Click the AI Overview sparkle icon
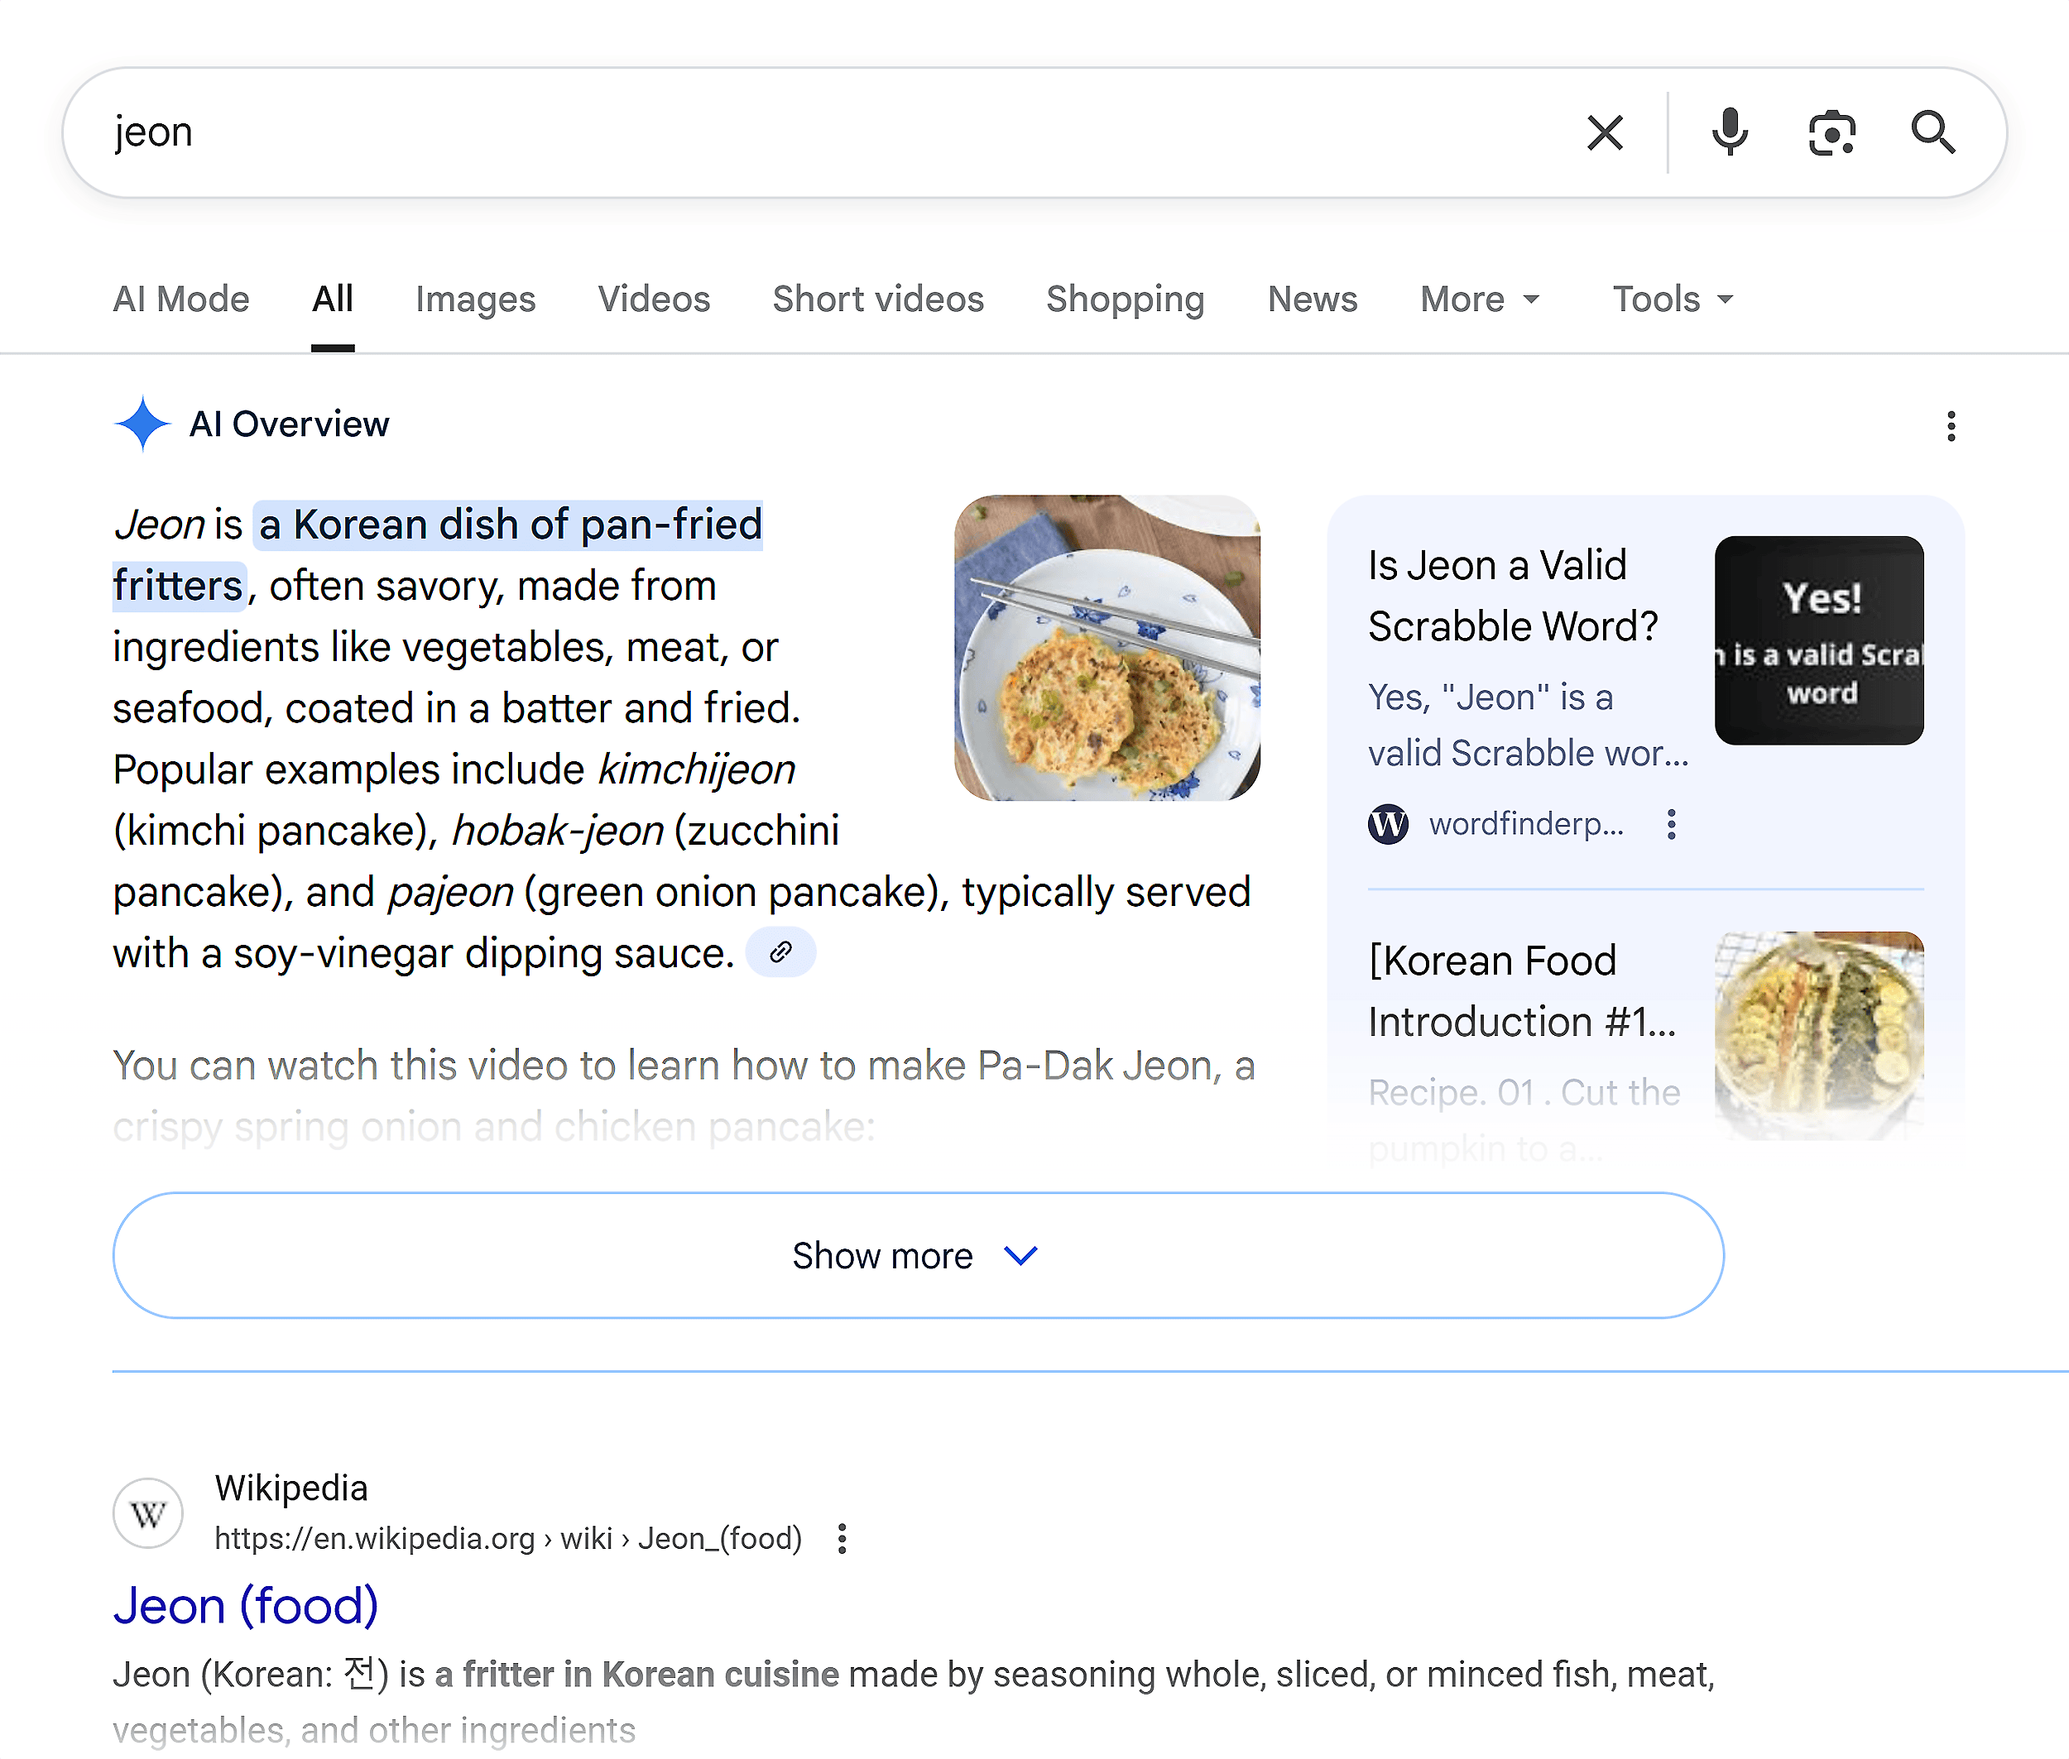The image size is (2069, 1759). tap(144, 423)
